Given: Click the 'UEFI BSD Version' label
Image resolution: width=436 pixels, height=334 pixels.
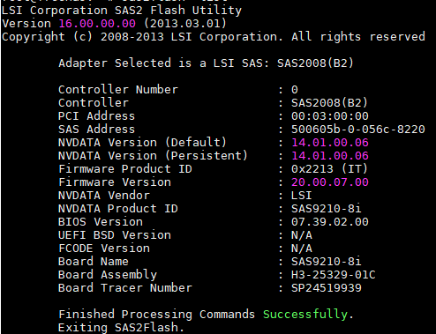Looking at the screenshot, I should (115, 235).
